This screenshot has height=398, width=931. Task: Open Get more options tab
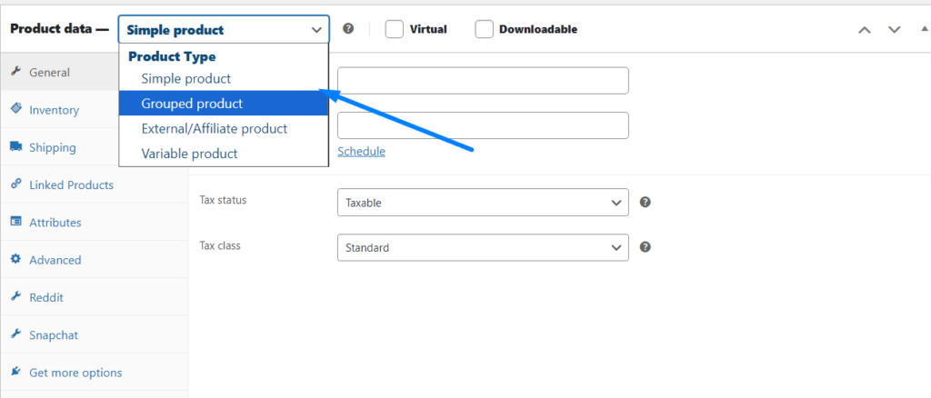[x=95, y=373]
